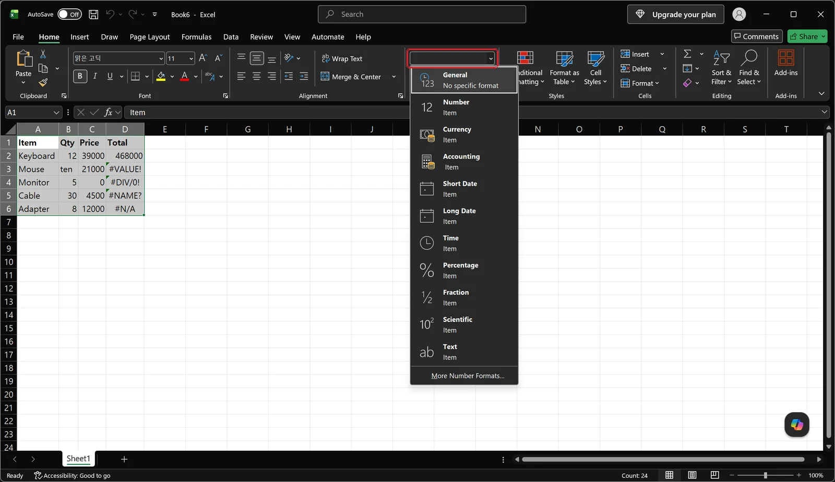Click the Share button
The image size is (835, 482).
807,37
